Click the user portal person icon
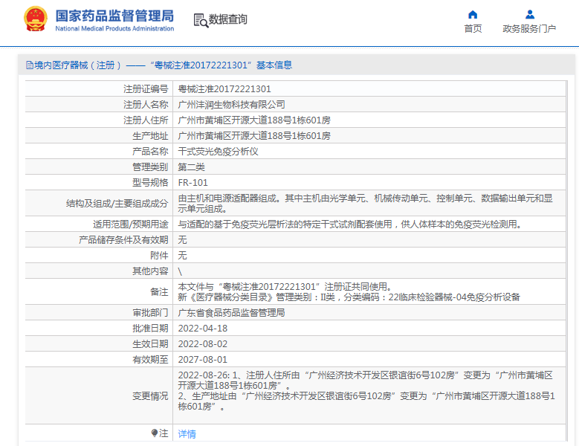 coord(529,14)
